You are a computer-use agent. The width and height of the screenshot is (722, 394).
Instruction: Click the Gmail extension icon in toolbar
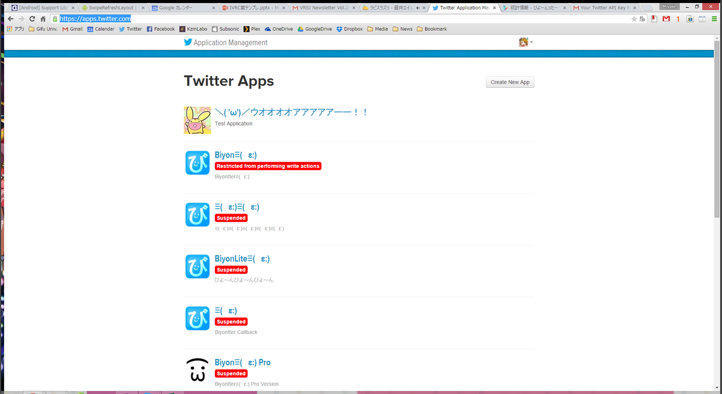tap(666, 19)
